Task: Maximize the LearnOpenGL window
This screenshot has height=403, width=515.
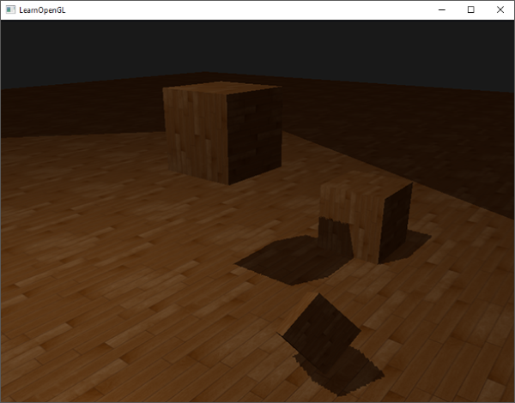Action: [470, 9]
